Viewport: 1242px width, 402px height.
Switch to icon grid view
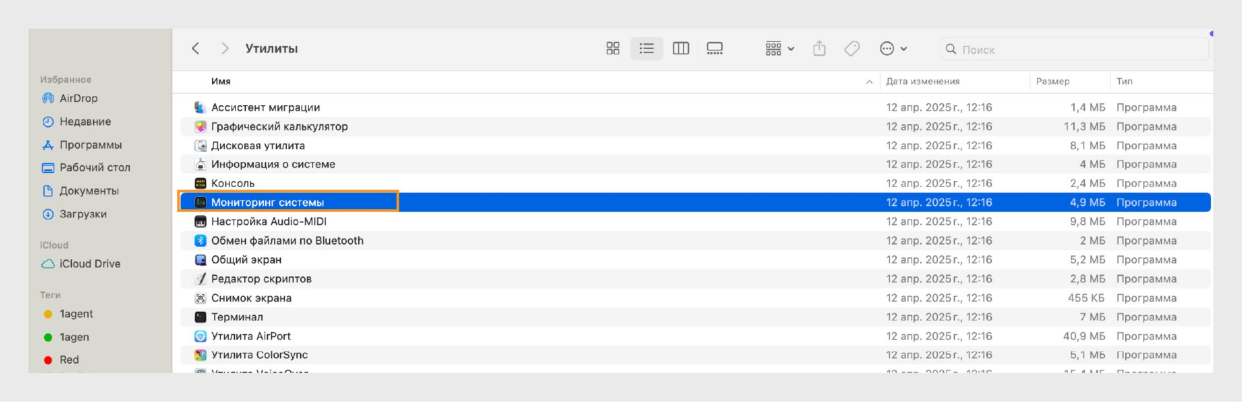tap(613, 49)
